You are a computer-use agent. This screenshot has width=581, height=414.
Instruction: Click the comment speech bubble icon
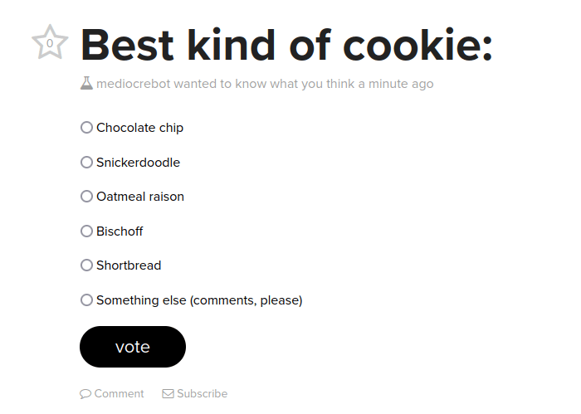85,394
